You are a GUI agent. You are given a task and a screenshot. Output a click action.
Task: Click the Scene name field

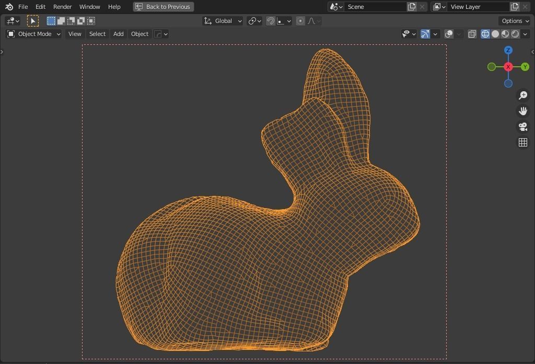(x=375, y=7)
